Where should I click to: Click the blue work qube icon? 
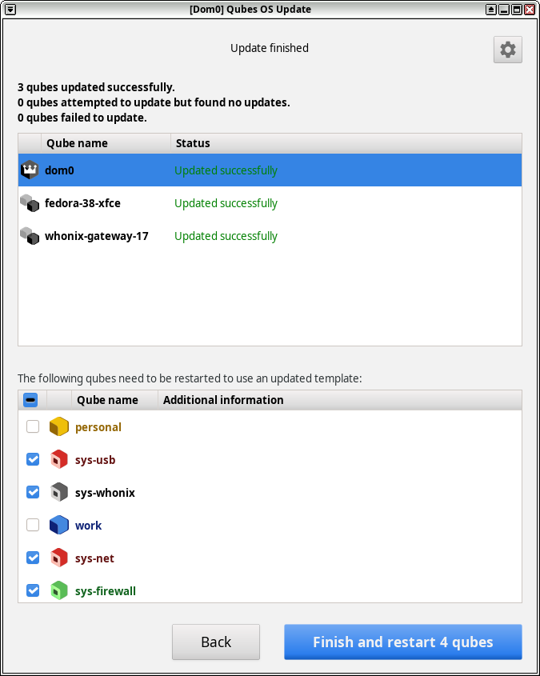[x=59, y=525]
